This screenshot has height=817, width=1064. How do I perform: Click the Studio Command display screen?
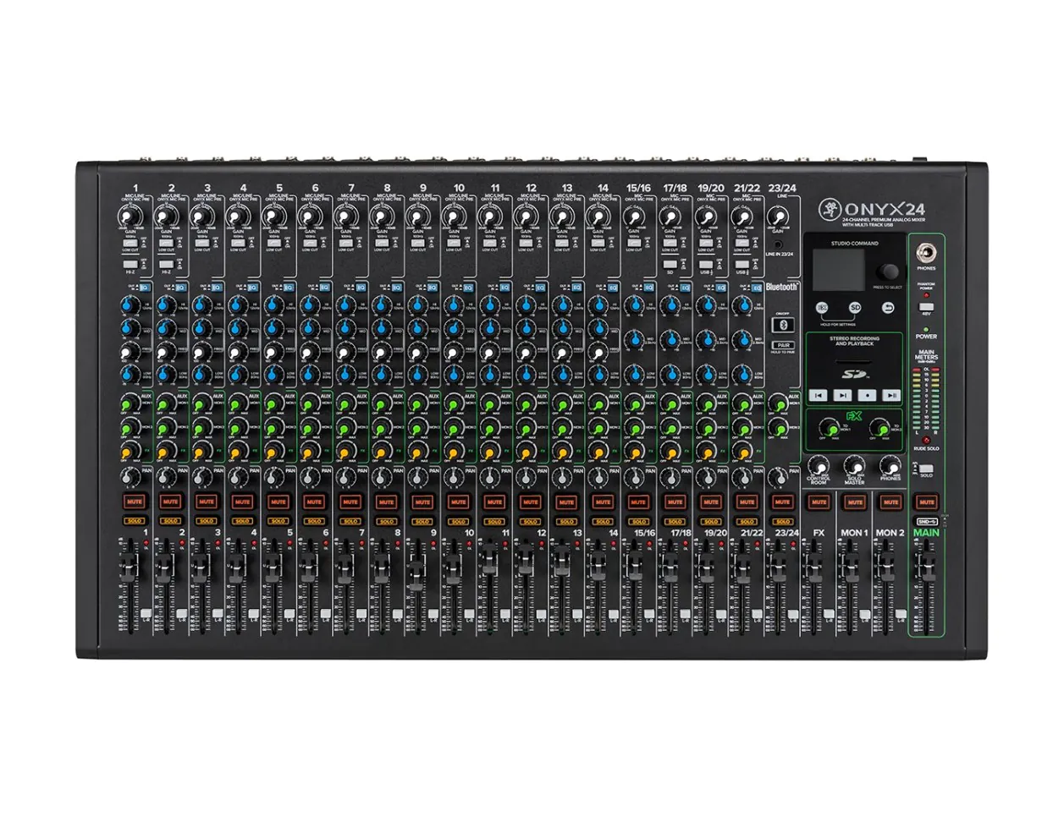(x=841, y=269)
